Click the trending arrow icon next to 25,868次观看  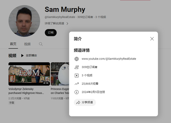[x=77, y=84]
